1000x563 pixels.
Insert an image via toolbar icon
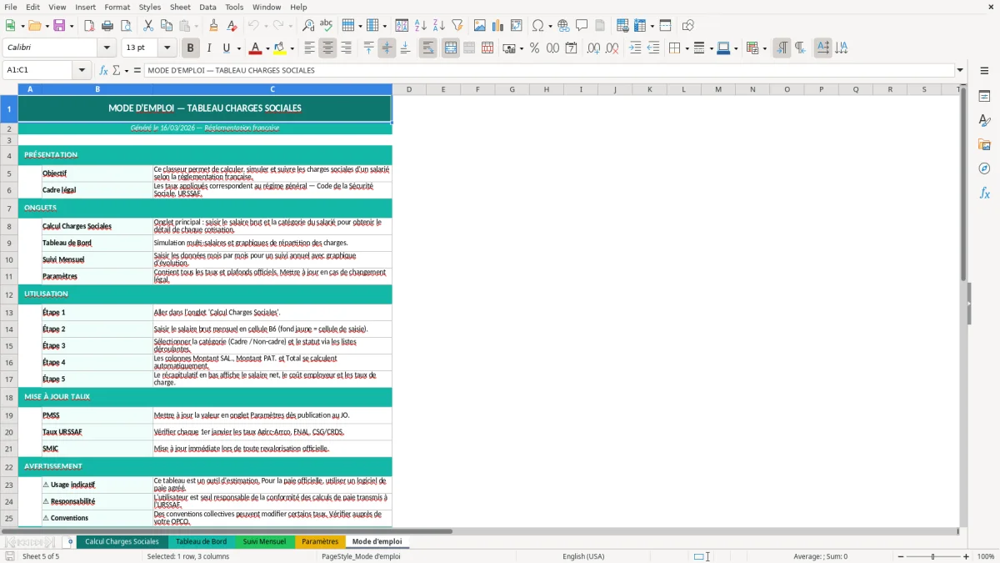pyautogui.click(x=480, y=26)
